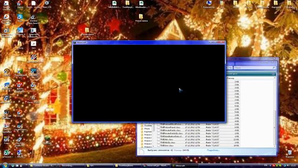298x168 pixels.
Task: Switch to minecraft.jar WinRAR taskbar button
Action: (156, 166)
